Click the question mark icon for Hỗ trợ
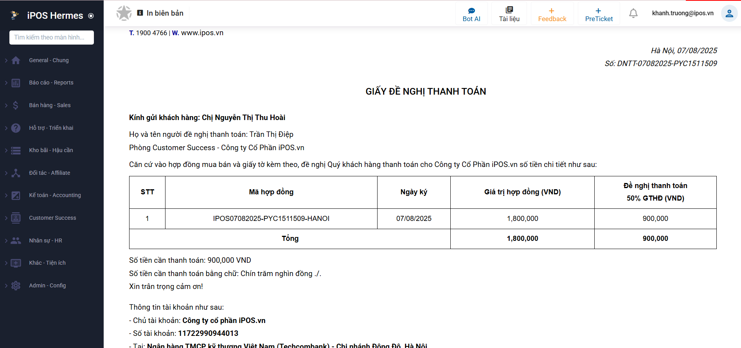The height and width of the screenshot is (348, 741). [16, 128]
